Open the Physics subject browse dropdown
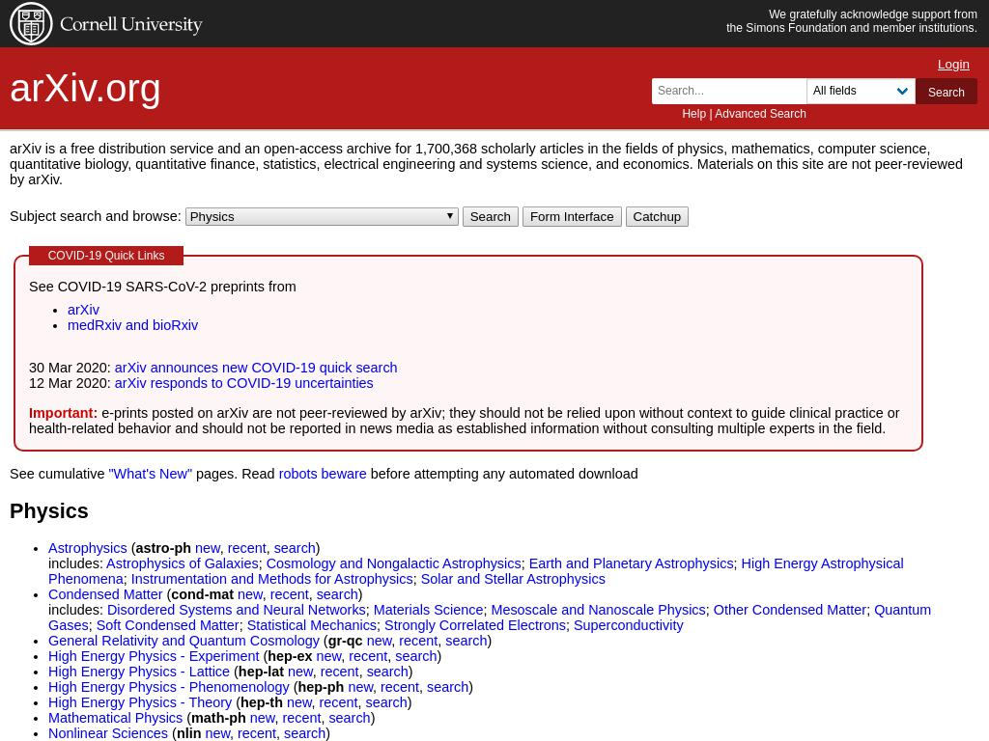 [321, 216]
